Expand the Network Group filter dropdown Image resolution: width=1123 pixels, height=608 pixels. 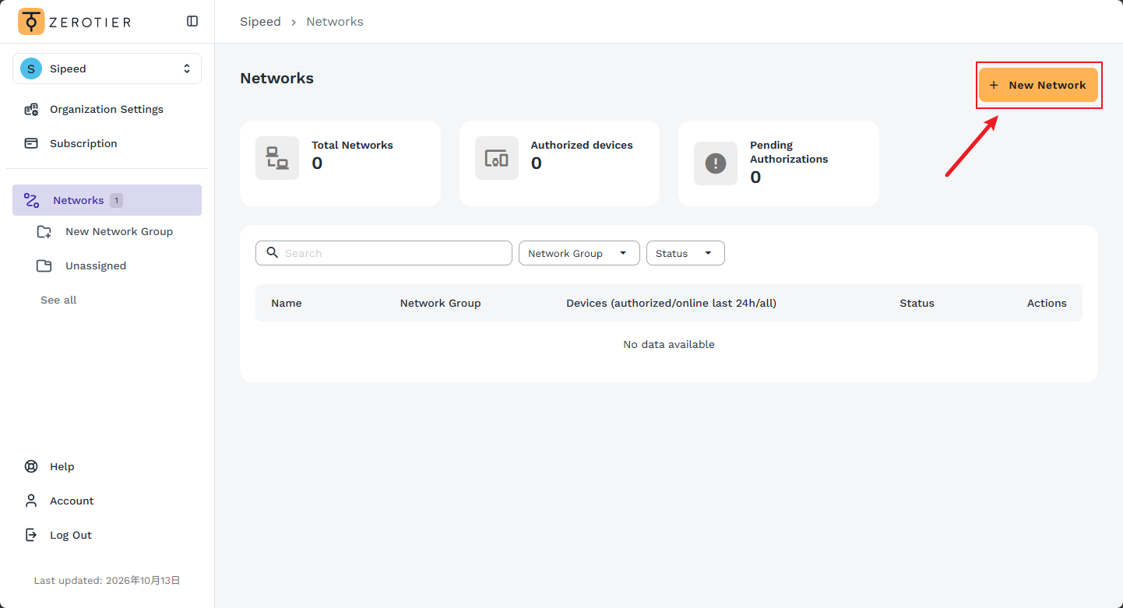pos(579,253)
